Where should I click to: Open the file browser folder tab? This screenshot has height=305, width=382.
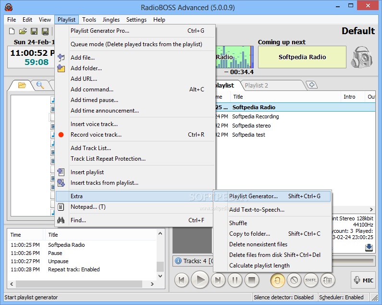tap(22, 85)
